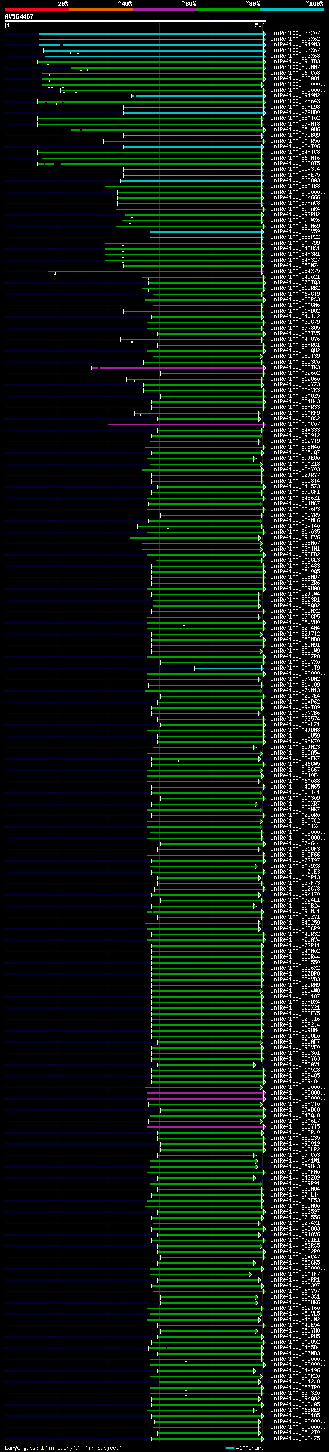Click the white AV564467 query ruler bar
This screenshot has height=1452, width=329.
click(136, 21)
